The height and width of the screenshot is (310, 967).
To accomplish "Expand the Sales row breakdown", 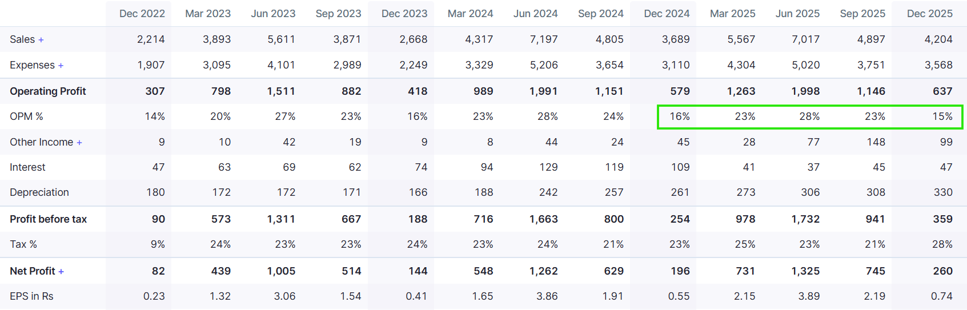I will [41, 40].
